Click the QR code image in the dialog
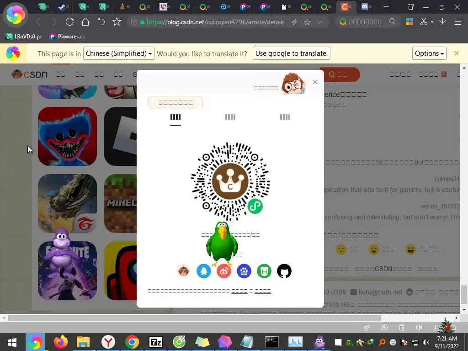Screen dimensions: 468x351 pyautogui.click(x=230, y=181)
